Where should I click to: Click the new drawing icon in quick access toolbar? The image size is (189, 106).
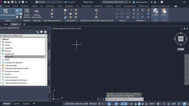pyautogui.click(x=5, y=2)
